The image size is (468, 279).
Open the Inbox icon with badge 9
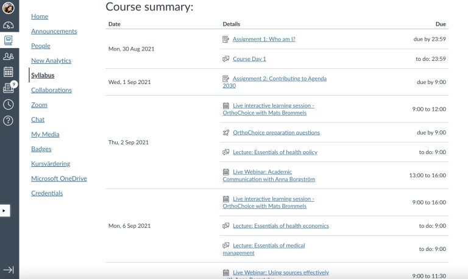click(9, 88)
